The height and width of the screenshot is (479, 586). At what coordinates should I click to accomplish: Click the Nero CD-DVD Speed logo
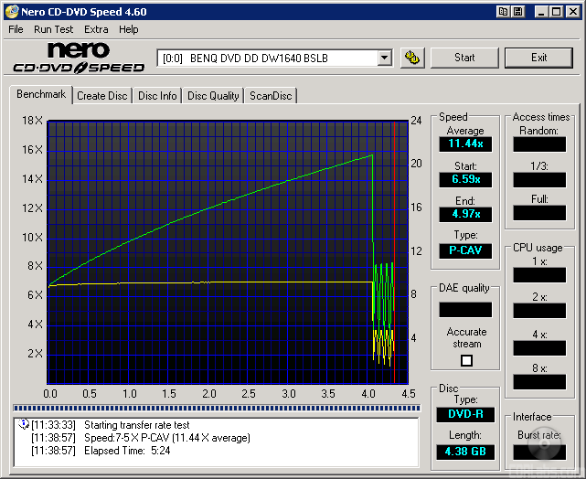79,58
